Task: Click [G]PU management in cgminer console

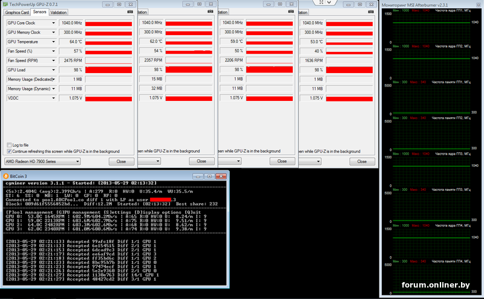Action: [78, 213]
